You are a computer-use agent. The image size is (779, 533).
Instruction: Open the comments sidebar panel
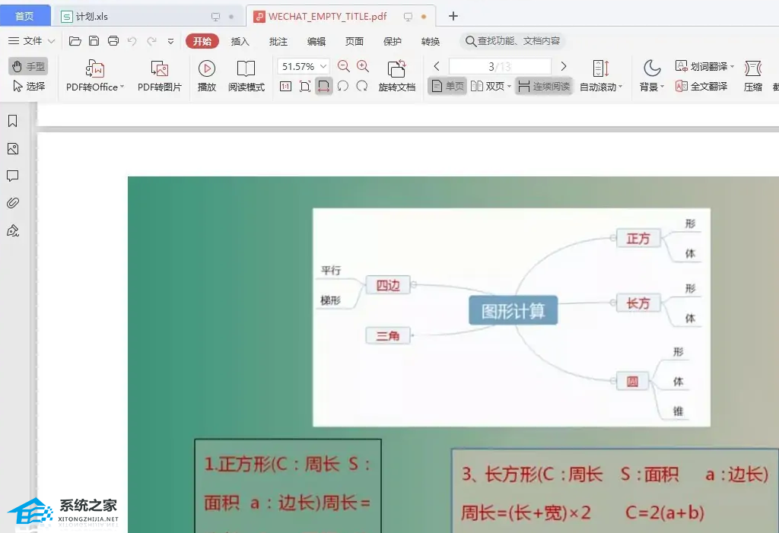(x=13, y=176)
